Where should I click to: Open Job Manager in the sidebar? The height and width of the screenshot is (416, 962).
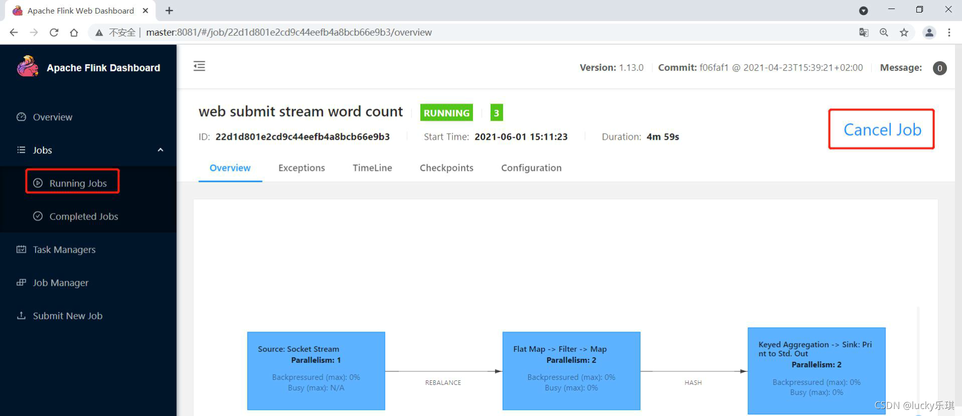pyautogui.click(x=88, y=282)
